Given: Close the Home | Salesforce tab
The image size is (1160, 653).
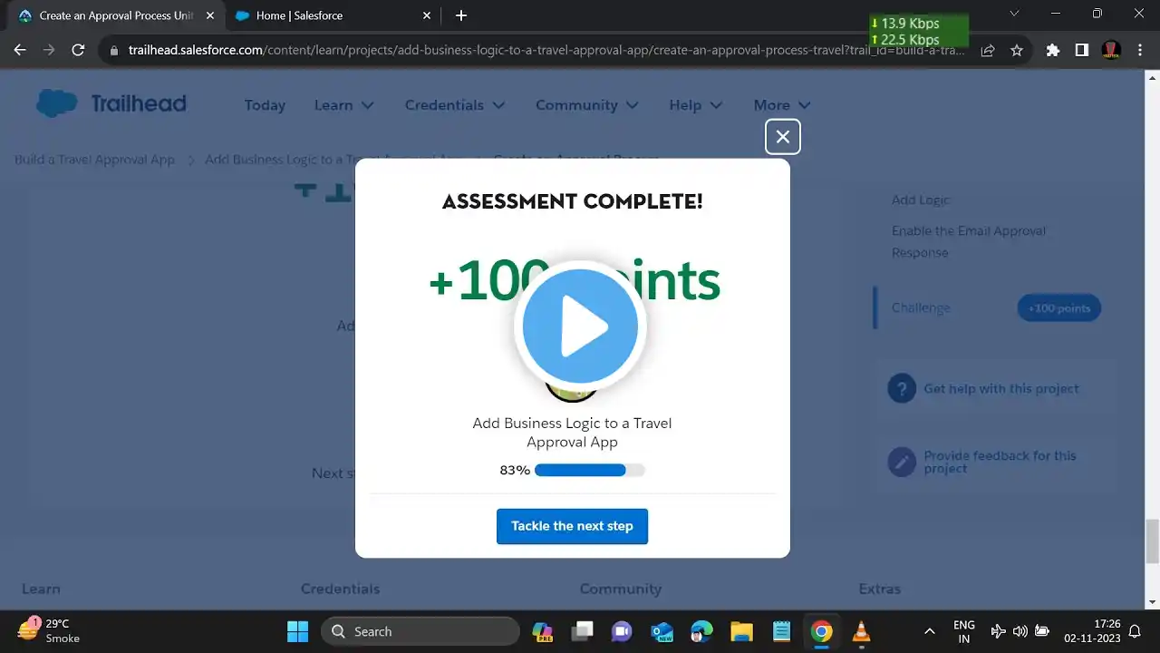Looking at the screenshot, I should coord(428,15).
